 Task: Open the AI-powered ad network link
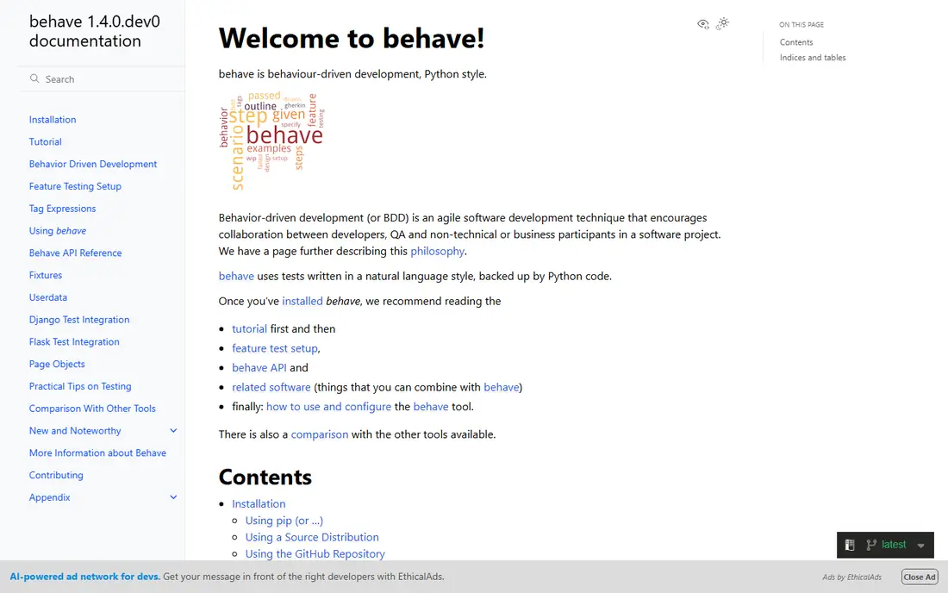(x=84, y=577)
